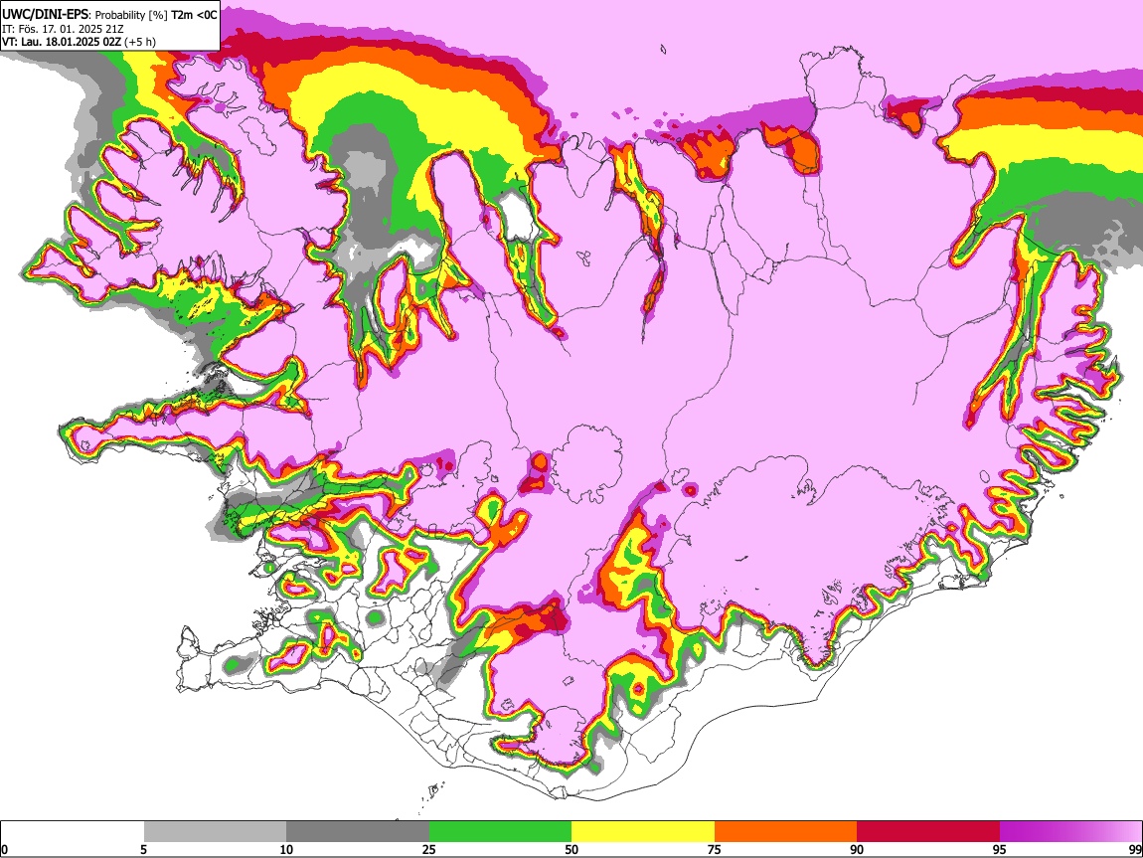Click the legend tick label '99'
This screenshot has height=858, width=1143.
[x=1135, y=850]
